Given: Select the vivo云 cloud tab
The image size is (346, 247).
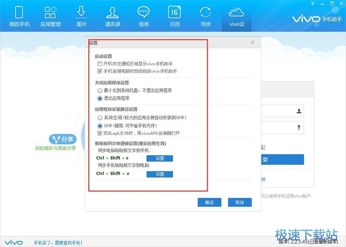Looking at the screenshot, I should pyautogui.click(x=237, y=17).
